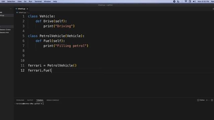Click line number 12 in the gutter
This screenshot has height=120, width=214.
[22, 70]
